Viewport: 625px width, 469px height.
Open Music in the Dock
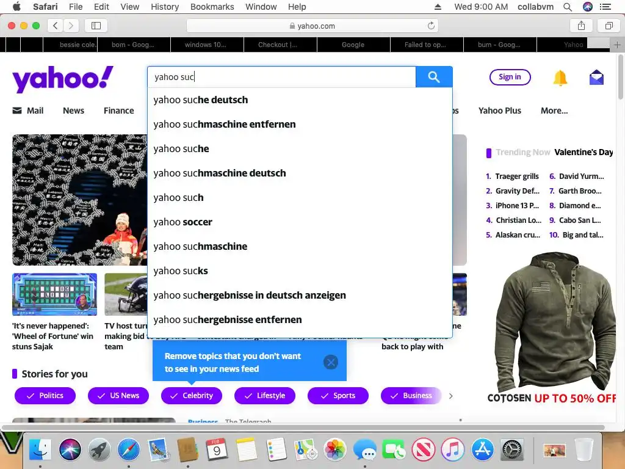[453, 449]
